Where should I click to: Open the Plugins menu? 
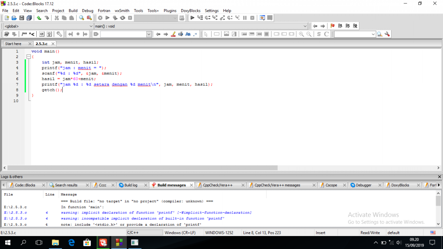pos(170,11)
